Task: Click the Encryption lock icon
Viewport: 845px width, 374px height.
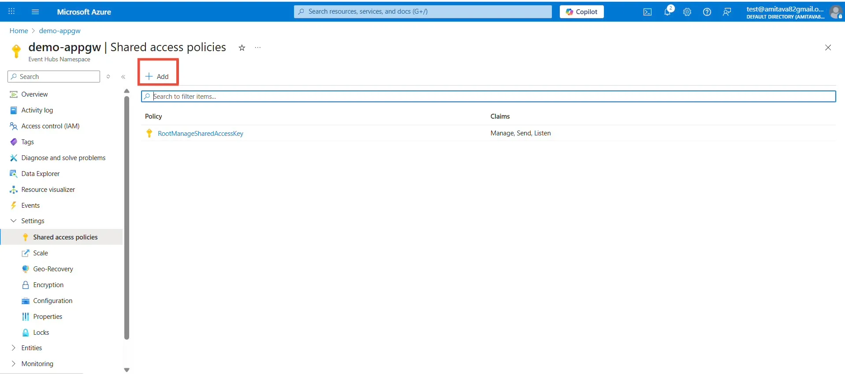Action: pyautogui.click(x=26, y=285)
